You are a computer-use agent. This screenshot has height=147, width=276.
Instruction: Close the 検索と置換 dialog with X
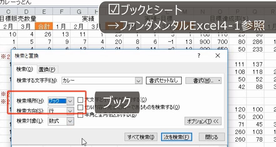tap(218, 56)
